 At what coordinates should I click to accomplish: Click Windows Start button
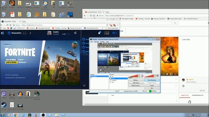pyautogui.click(x=3, y=115)
